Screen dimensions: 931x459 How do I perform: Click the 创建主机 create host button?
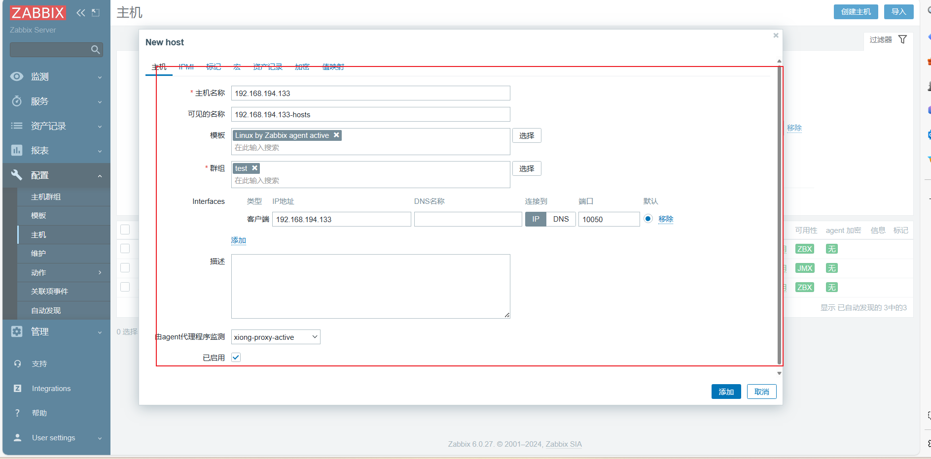(x=856, y=12)
